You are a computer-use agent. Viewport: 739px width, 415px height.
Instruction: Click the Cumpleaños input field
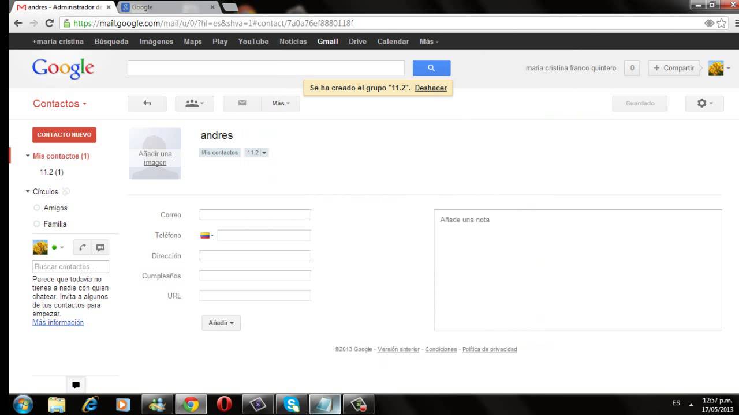[255, 276]
